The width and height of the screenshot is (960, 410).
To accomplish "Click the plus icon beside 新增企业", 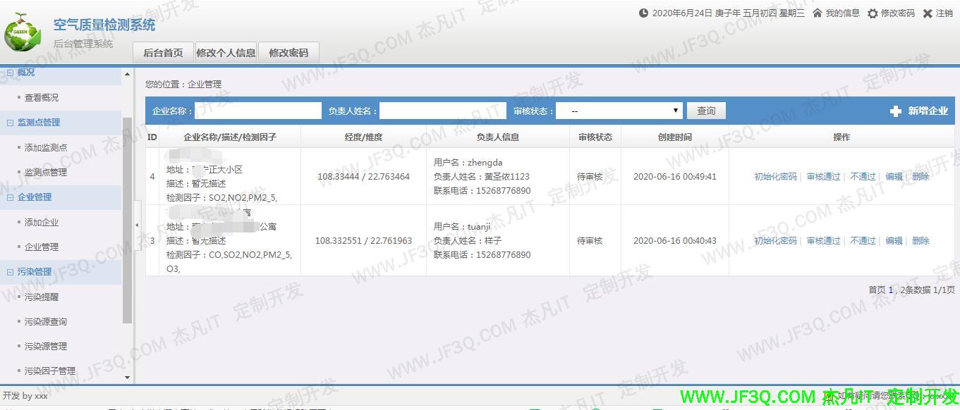I will pos(896,111).
